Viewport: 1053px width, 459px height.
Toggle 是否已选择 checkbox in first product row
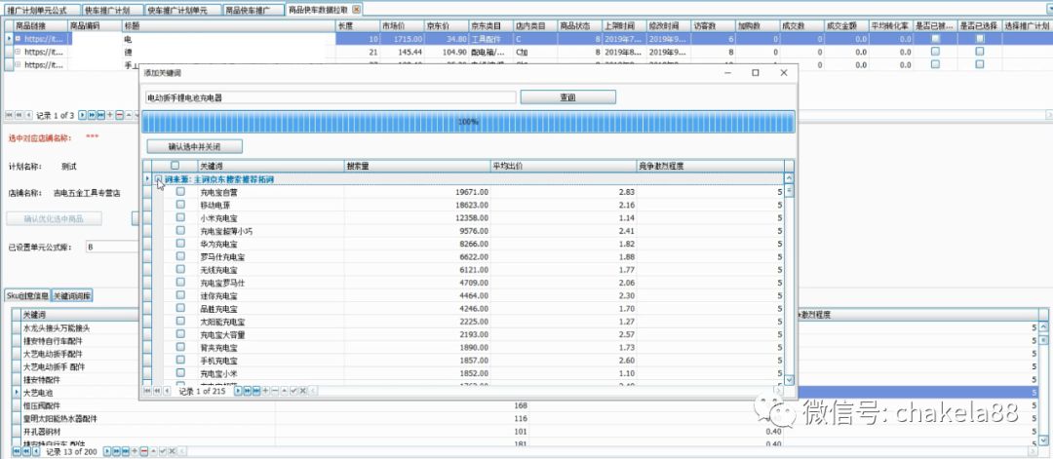pyautogui.click(x=980, y=39)
